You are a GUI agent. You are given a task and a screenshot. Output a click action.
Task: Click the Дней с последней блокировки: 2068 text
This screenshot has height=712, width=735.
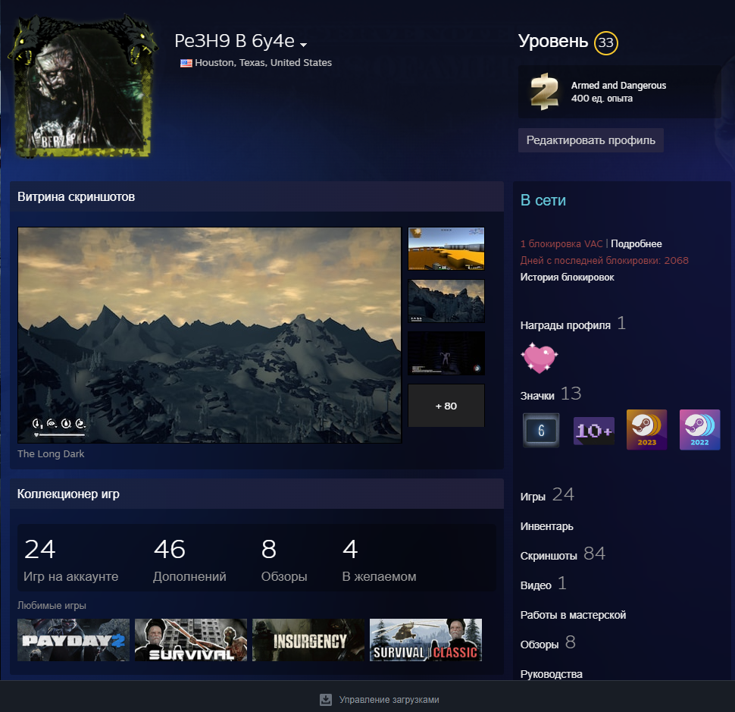[604, 260]
